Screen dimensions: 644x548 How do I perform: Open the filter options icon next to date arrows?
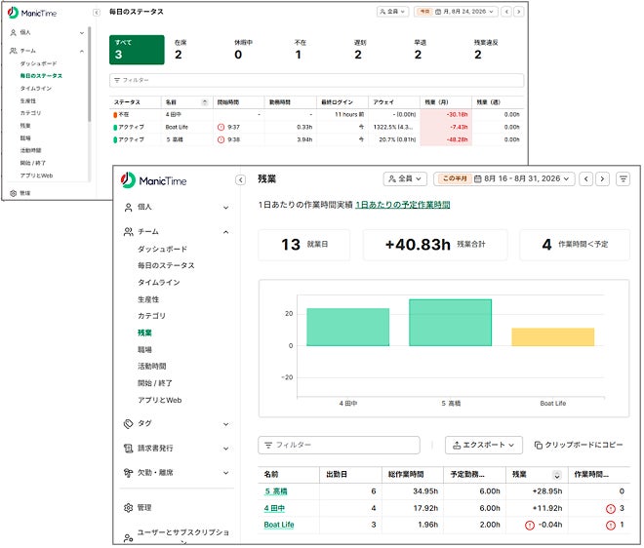click(623, 179)
